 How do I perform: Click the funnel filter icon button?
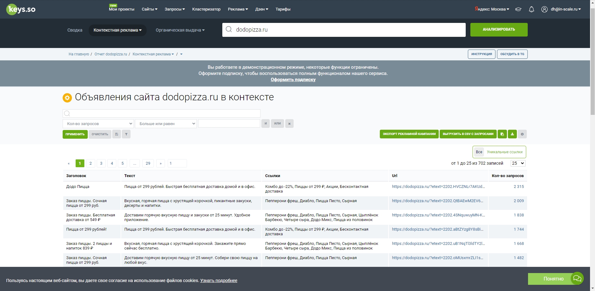click(126, 134)
